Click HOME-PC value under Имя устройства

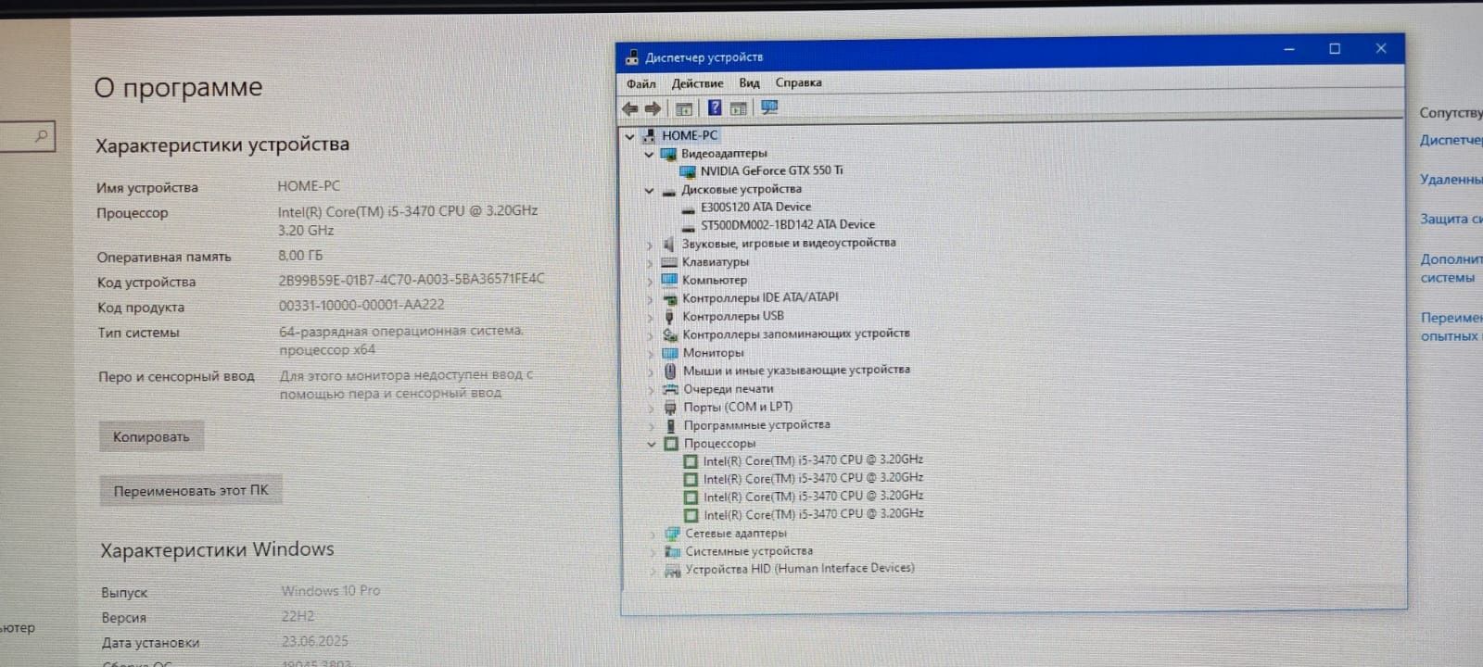(x=309, y=186)
